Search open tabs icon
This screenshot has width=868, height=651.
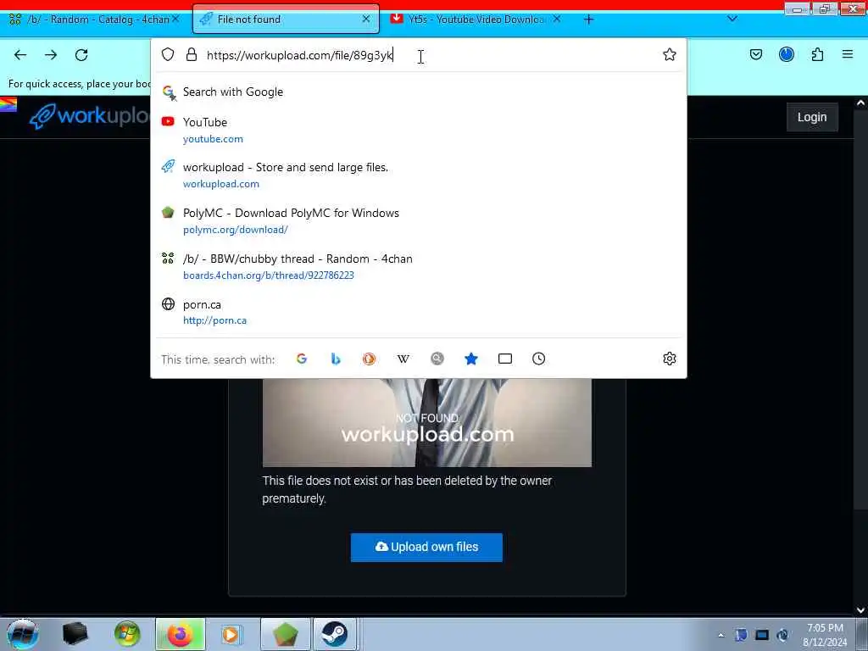point(505,359)
